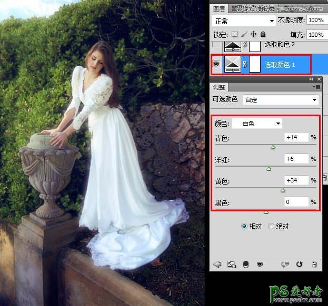328x306 pixels.
Task: Select the 绝对 radio button
Action: (272, 226)
